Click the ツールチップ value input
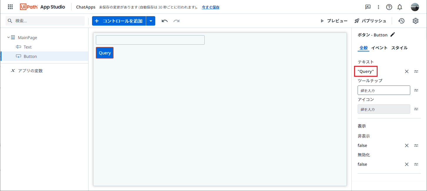 tap(384, 90)
